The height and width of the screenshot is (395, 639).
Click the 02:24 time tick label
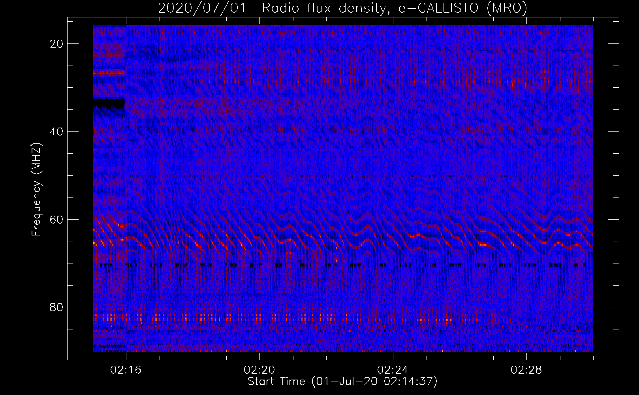pyautogui.click(x=393, y=370)
